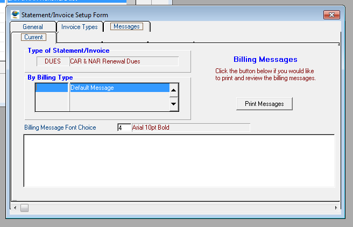The height and width of the screenshot is (227, 353).
Task: Click the CAR & NAR Renewal Dues field
Action: tap(123, 61)
